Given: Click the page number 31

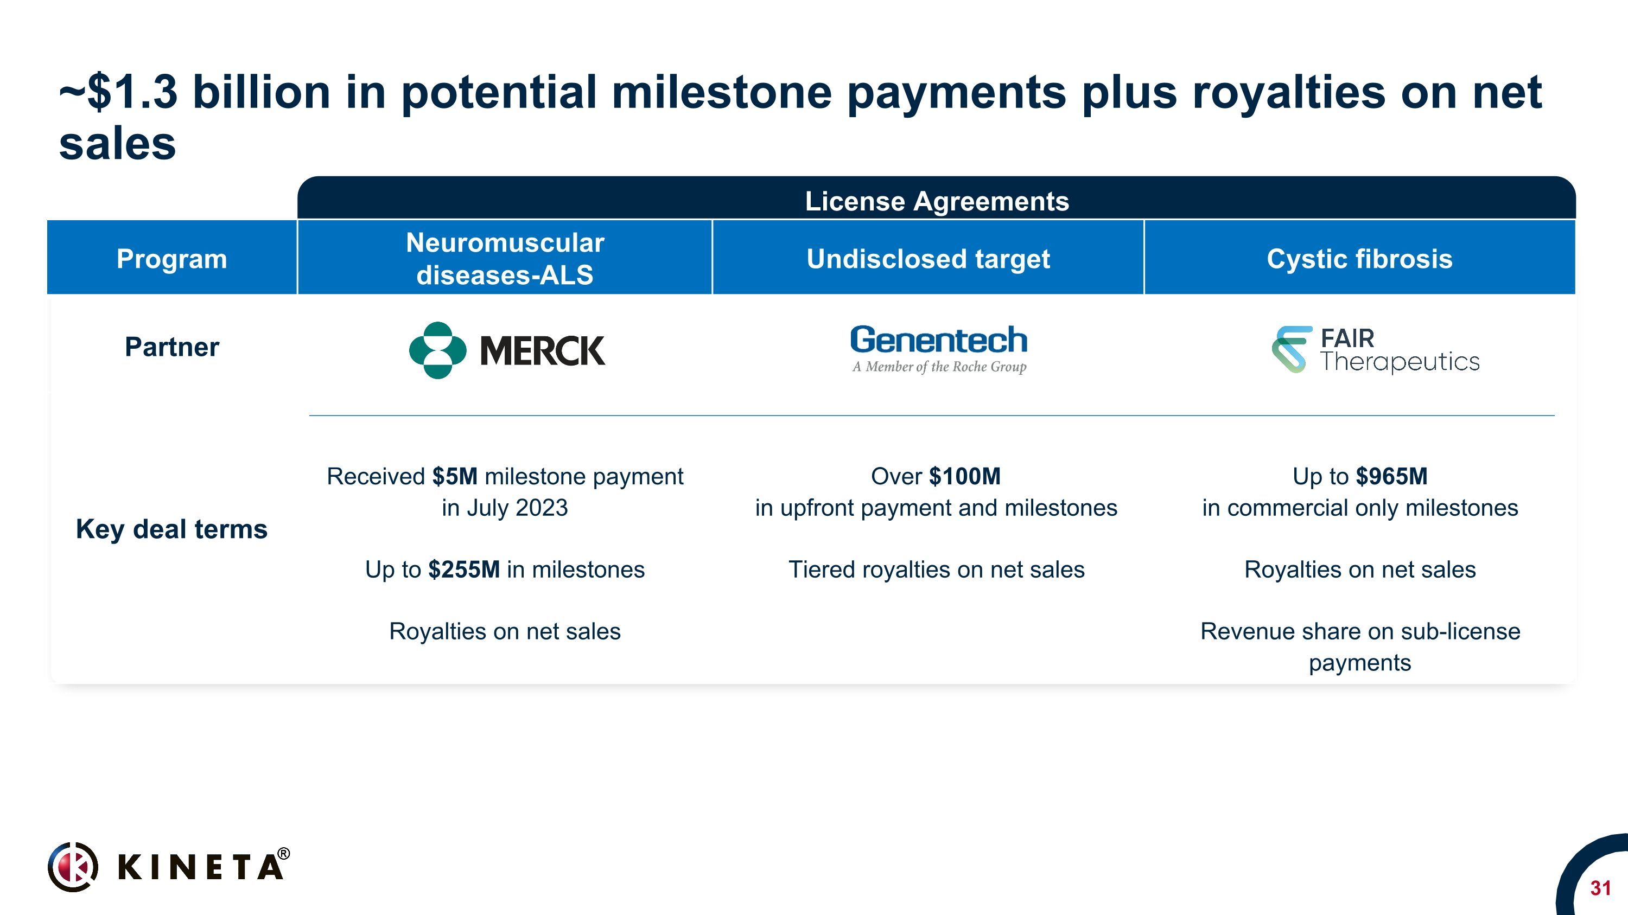Looking at the screenshot, I should 1600,888.
